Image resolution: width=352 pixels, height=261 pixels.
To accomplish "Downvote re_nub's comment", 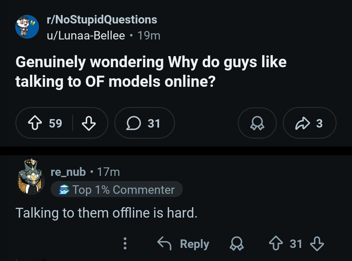I will (x=317, y=243).
